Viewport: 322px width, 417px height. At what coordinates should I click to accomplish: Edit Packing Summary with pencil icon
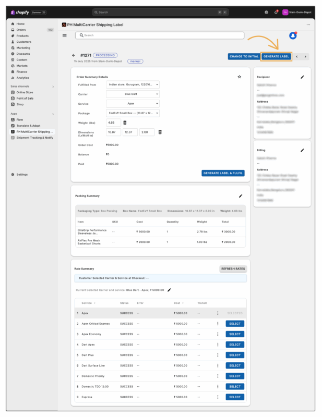pos(241,196)
